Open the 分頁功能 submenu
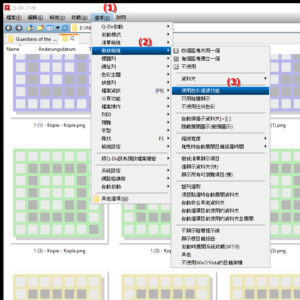 (x=132, y=99)
